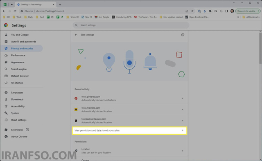The width and height of the screenshot is (262, 161).
Task: Reload the page with the refresh icon
Action: (x=15, y=11)
